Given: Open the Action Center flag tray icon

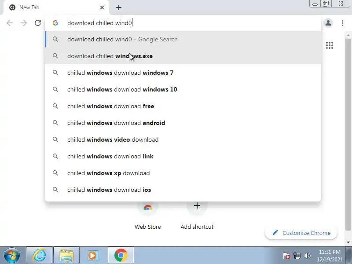Looking at the screenshot, I should tap(286, 256).
